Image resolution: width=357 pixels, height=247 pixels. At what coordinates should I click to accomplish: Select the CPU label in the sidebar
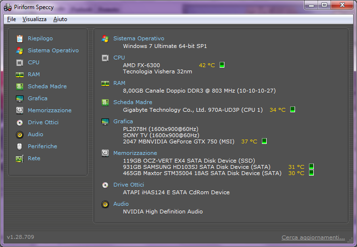click(34, 62)
